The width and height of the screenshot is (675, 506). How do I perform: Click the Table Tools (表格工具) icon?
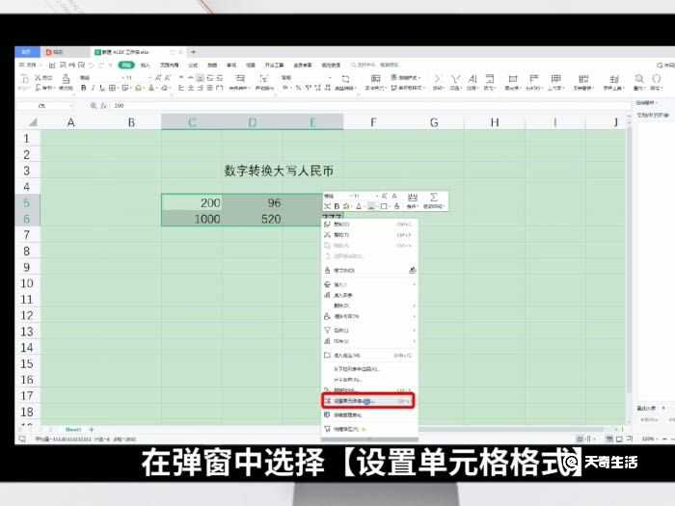click(x=614, y=79)
